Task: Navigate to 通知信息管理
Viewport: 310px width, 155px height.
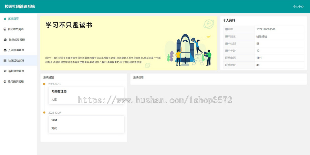Action: click(x=19, y=71)
